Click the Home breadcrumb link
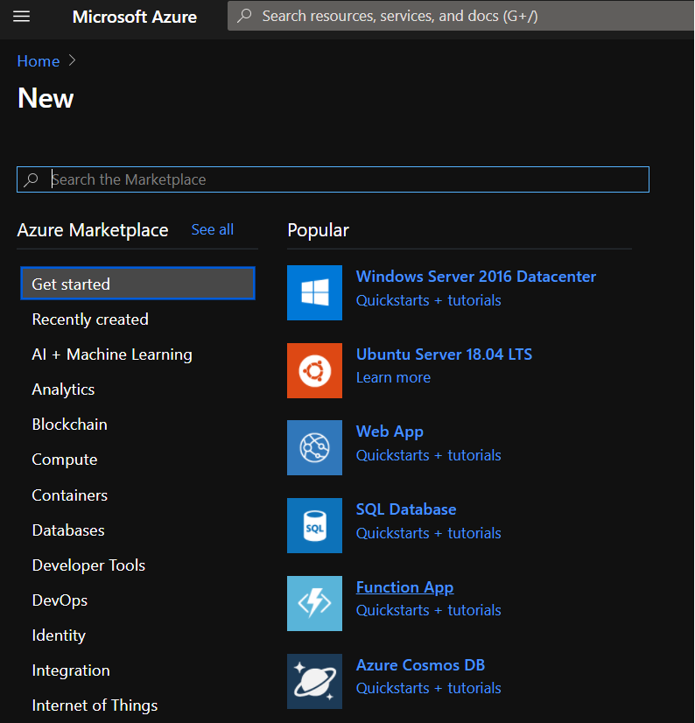The image size is (695, 723). [39, 61]
